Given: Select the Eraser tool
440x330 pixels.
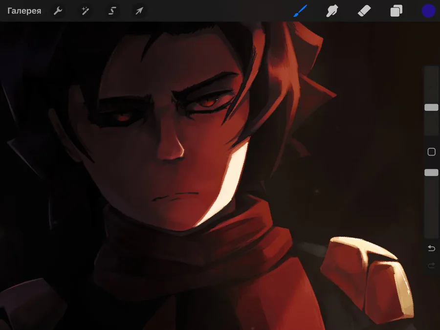Looking at the screenshot, I should click(364, 11).
